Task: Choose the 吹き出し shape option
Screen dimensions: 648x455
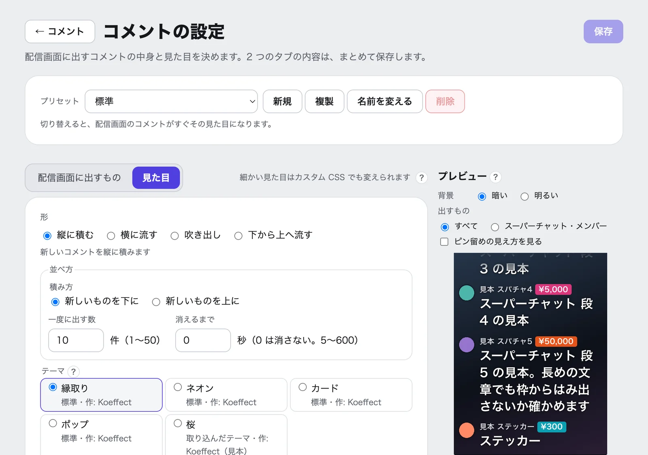Action: click(x=196, y=235)
